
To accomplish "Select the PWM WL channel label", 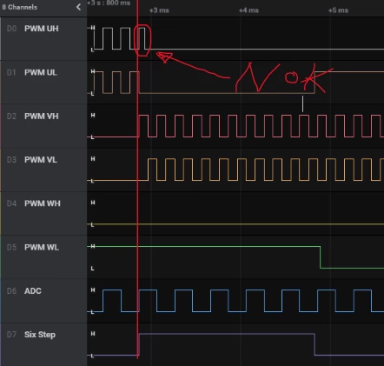I will pyautogui.click(x=42, y=247).
